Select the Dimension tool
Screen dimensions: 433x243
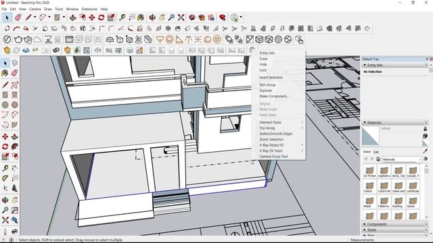tap(15, 168)
